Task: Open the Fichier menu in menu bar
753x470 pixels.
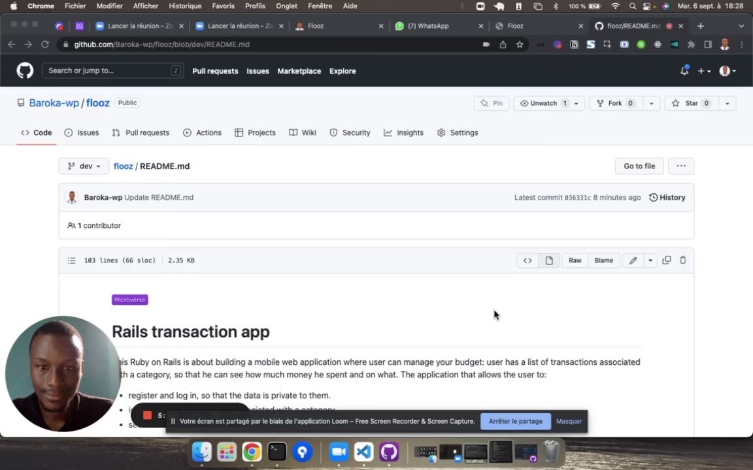Action: (75, 7)
